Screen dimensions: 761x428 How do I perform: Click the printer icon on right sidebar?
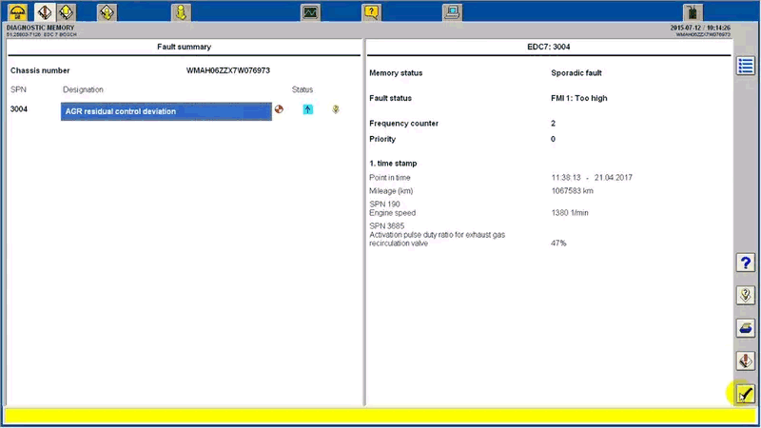(746, 328)
